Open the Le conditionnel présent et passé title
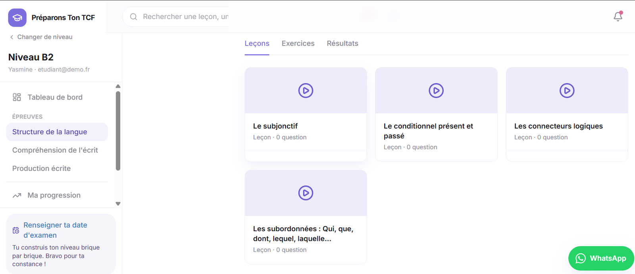 428,131
